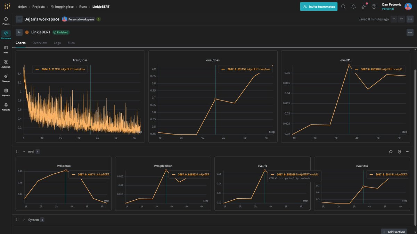Click the party popper what's new icon
417x234 pixels.
click(x=364, y=6)
